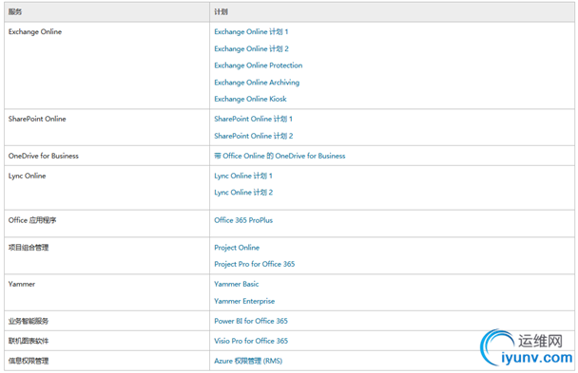The image size is (578, 373).
Task: Open the Project Online link
Action: [x=237, y=248]
